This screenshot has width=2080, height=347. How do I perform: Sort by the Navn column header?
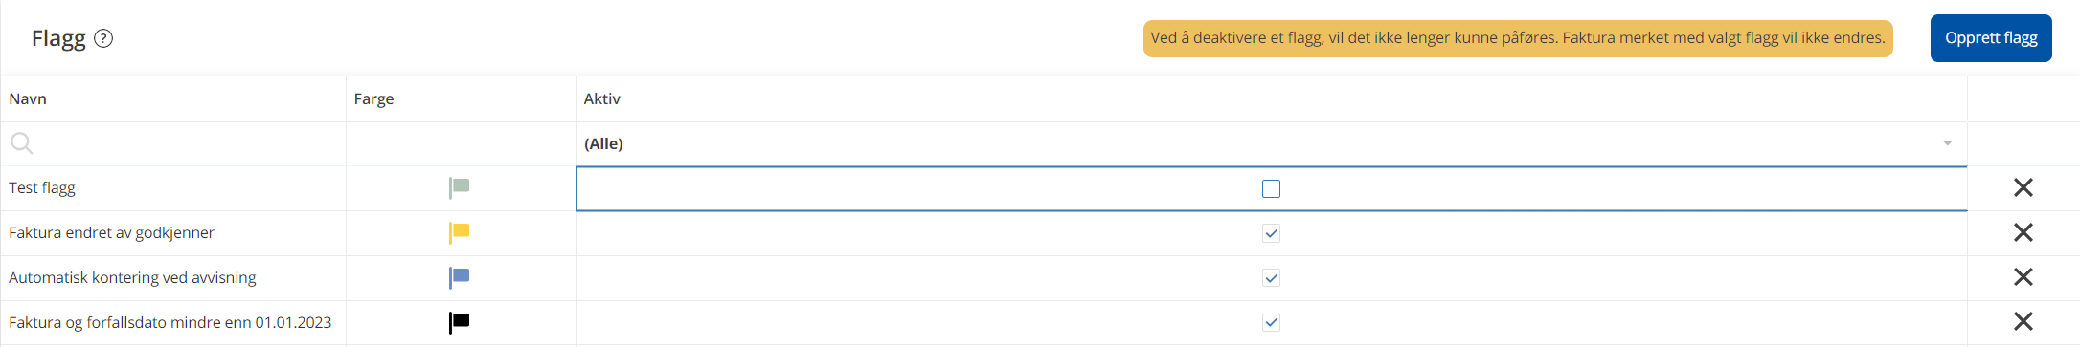point(28,98)
